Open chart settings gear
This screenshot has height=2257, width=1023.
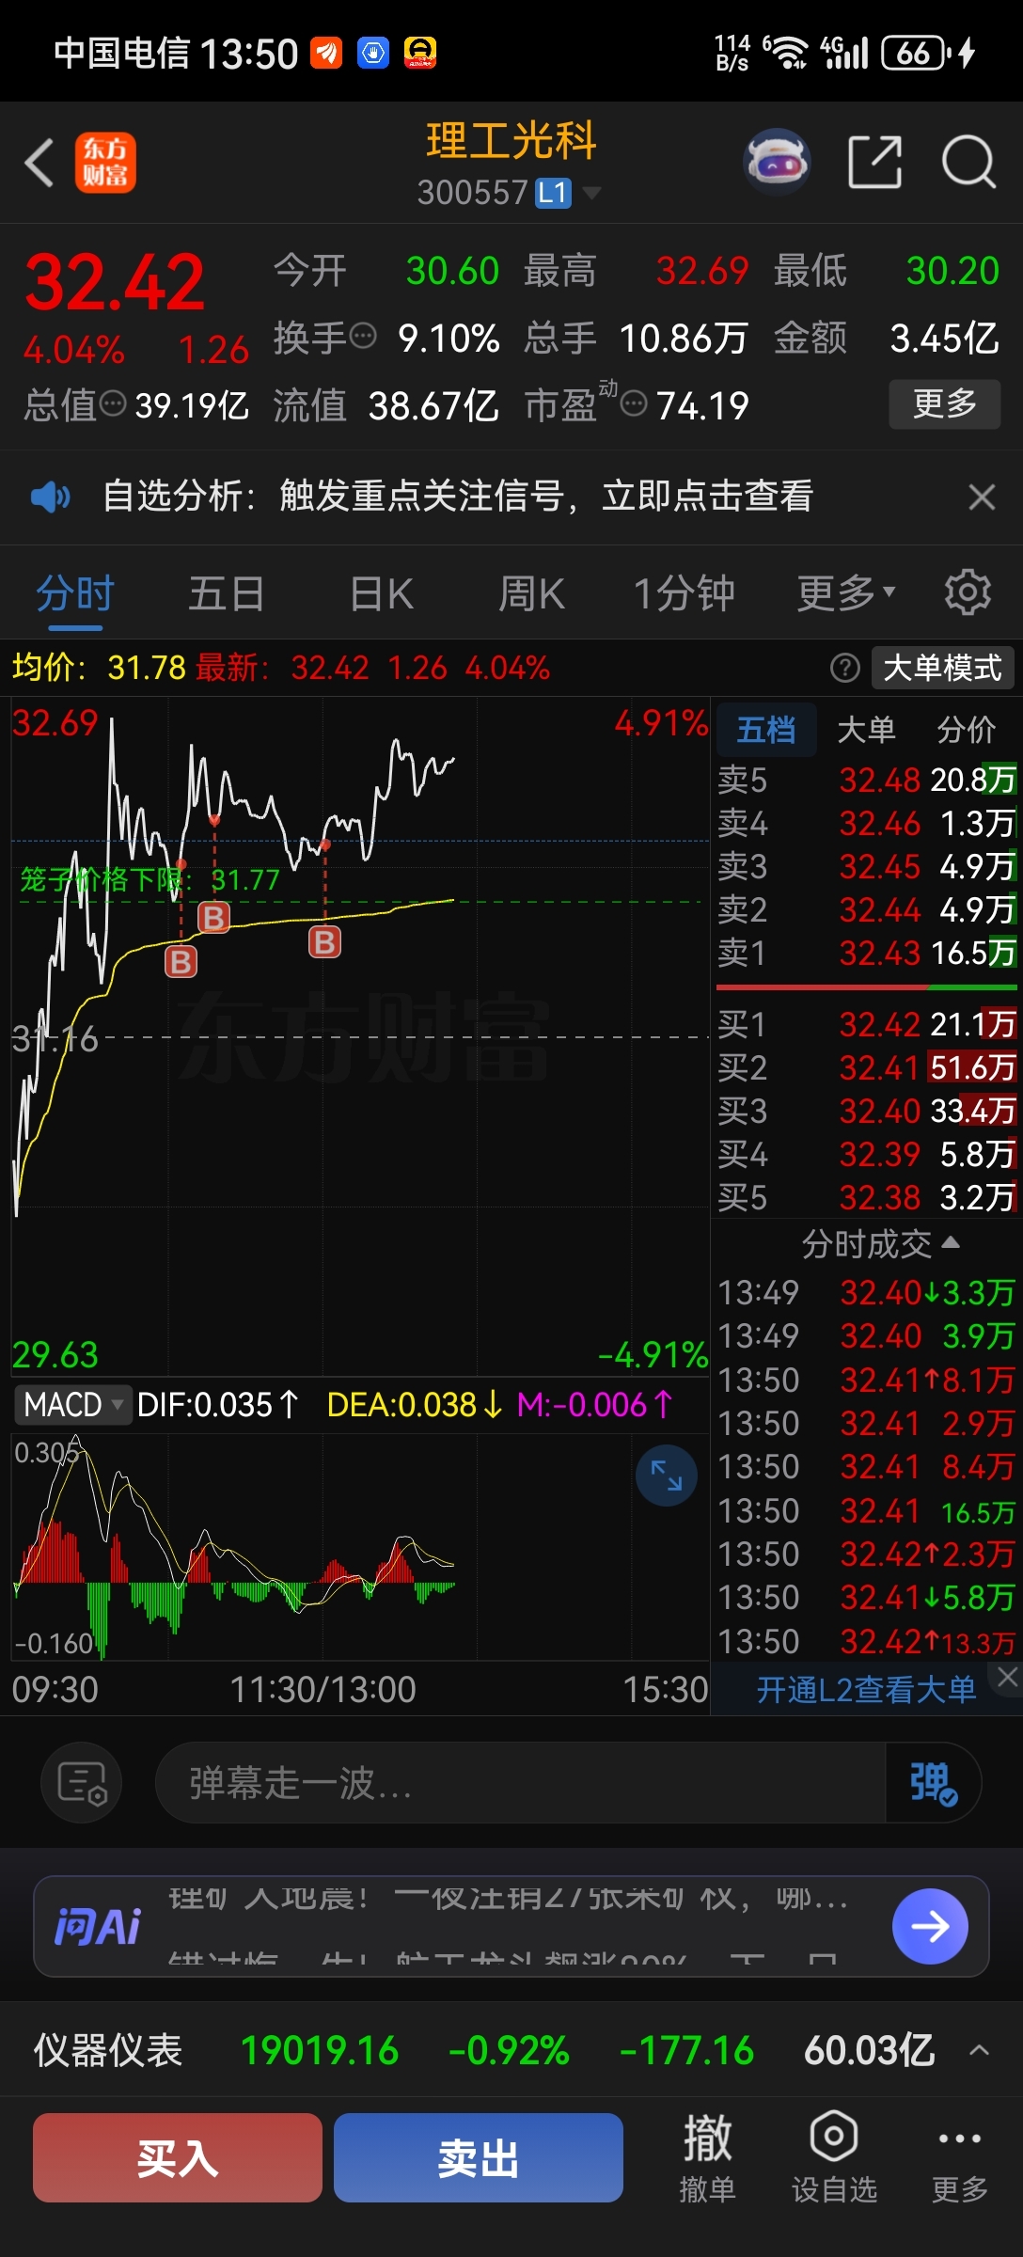(x=968, y=592)
